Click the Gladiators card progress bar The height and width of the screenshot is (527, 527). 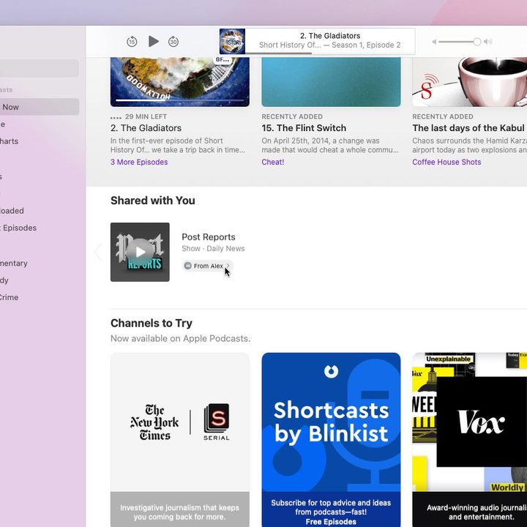click(180, 100)
